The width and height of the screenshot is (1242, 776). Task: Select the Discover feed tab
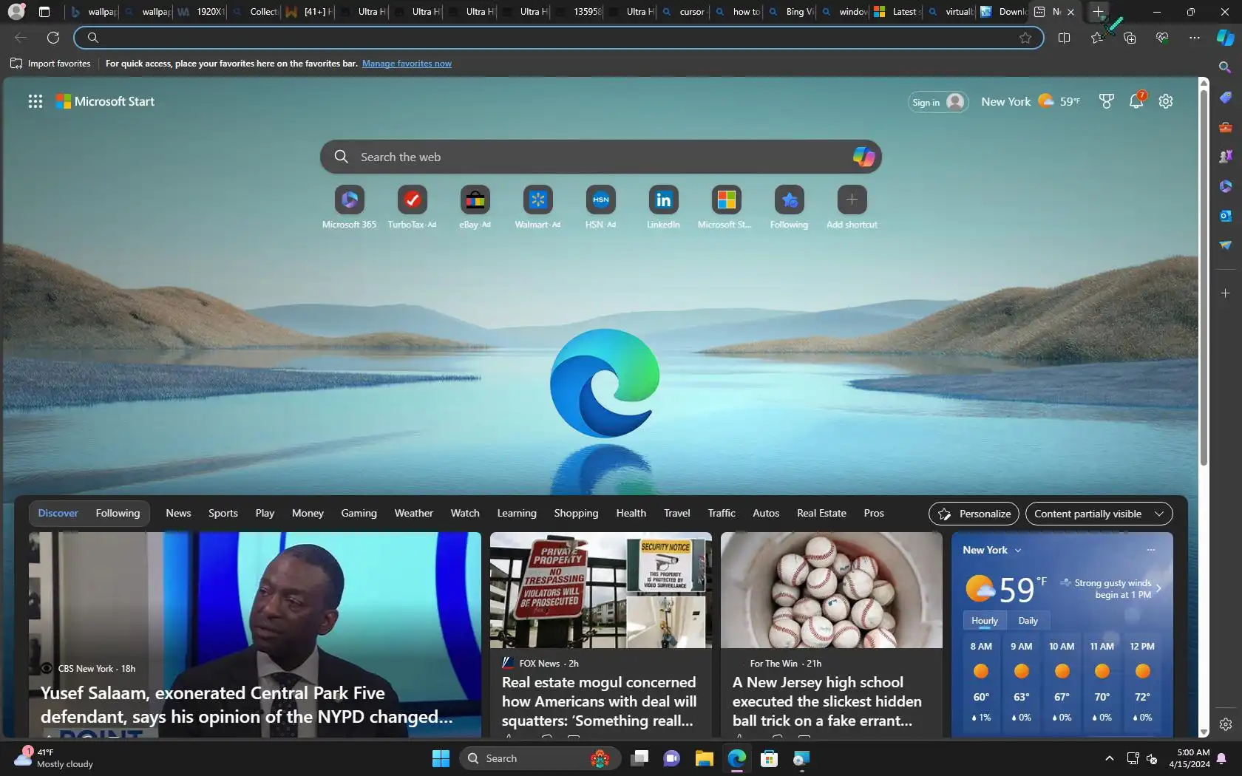[58, 513]
